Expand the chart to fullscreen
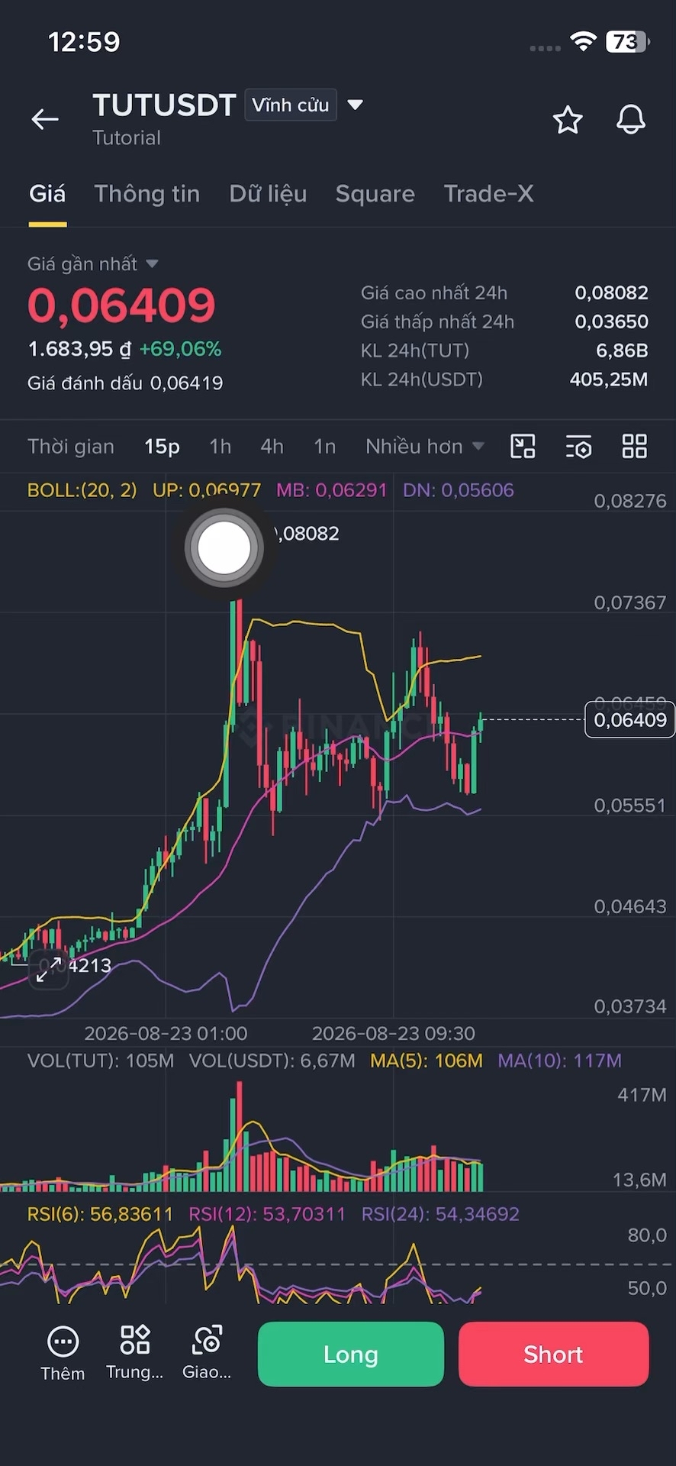The width and height of the screenshot is (676, 1466). (x=49, y=969)
